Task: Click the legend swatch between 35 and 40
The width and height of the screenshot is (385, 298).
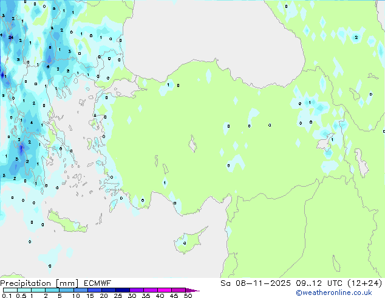Action: (150, 290)
